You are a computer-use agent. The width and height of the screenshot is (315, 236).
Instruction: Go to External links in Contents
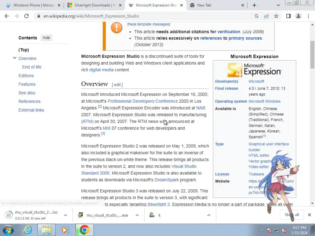coord(31,110)
